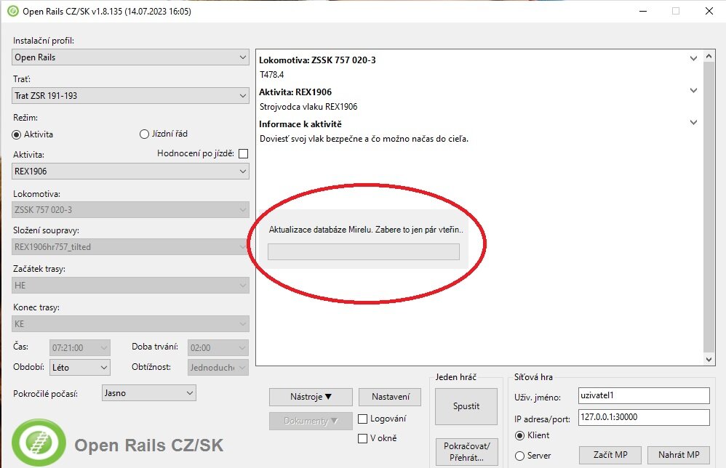Open the Nástroje tools menu
The height and width of the screenshot is (468, 726).
[311, 397]
